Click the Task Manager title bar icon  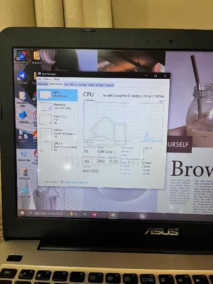(39, 74)
